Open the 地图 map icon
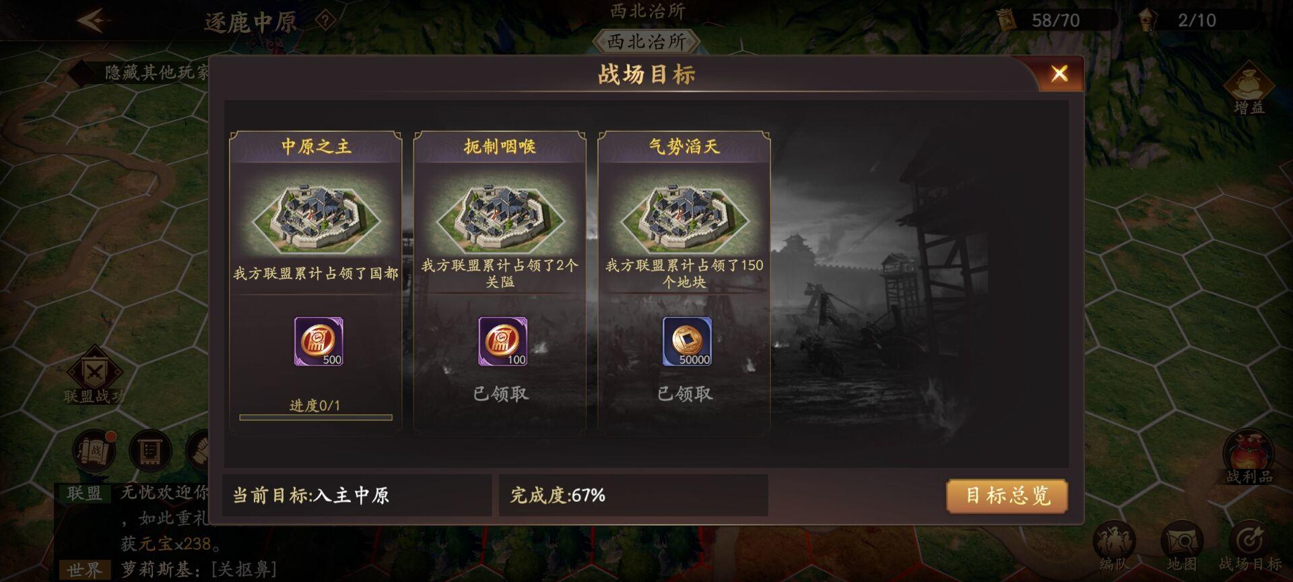This screenshot has height=582, width=1293. click(1182, 546)
